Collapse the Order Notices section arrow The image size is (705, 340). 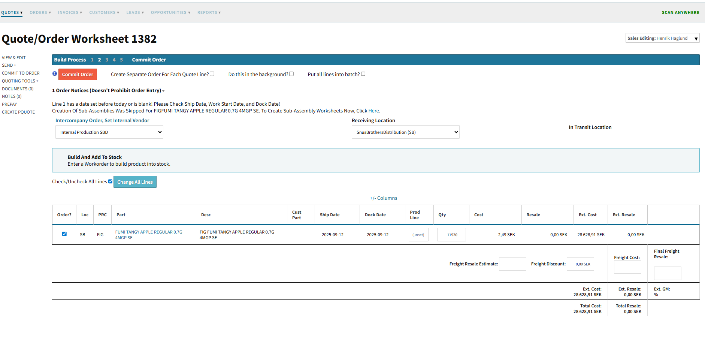click(x=163, y=91)
